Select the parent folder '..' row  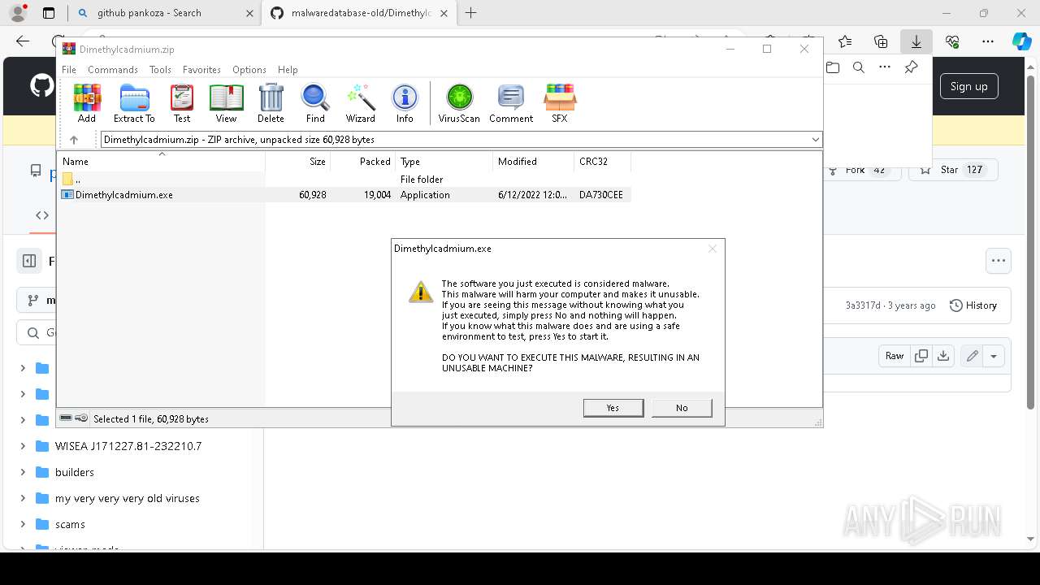[x=344, y=180]
